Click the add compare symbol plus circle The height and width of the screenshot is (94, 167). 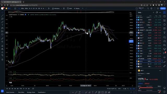pyautogui.click(x=15, y=8)
